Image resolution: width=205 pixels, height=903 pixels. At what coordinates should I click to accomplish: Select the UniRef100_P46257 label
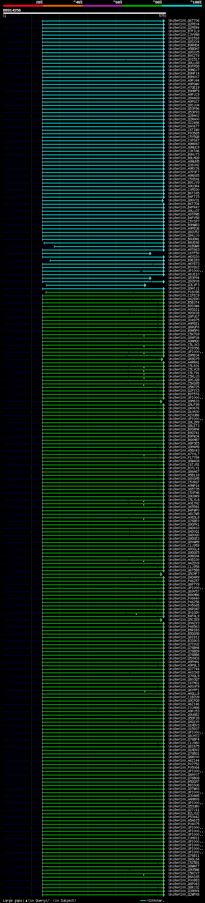click(x=184, y=581)
